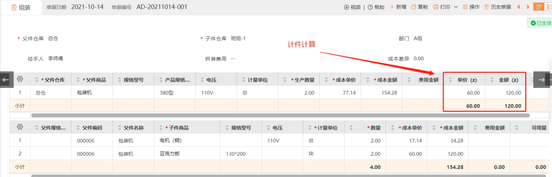This screenshot has width=552, height=177.
Task: Go to previous document with left triangle
Action: 519,7
